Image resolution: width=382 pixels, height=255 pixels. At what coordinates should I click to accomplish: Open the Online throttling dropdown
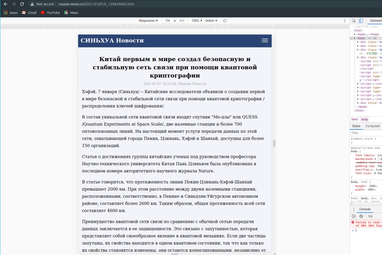(x=211, y=21)
